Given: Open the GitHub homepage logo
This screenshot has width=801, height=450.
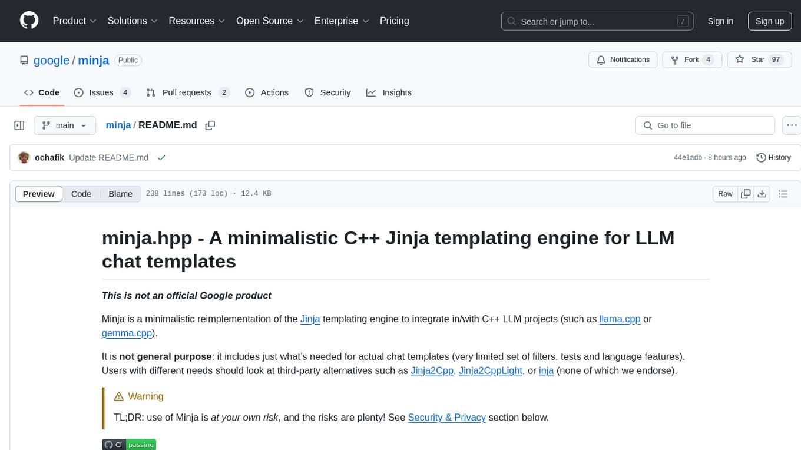Looking at the screenshot, I should [x=29, y=21].
